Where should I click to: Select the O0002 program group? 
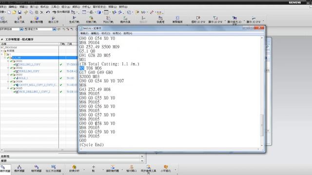(19, 68)
